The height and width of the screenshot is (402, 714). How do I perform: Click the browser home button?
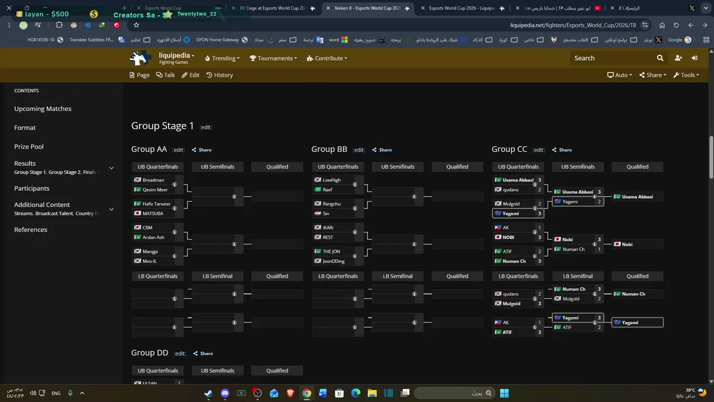tap(662, 25)
